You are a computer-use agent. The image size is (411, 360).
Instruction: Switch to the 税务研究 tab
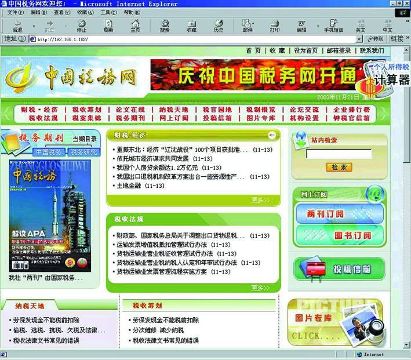83,152
